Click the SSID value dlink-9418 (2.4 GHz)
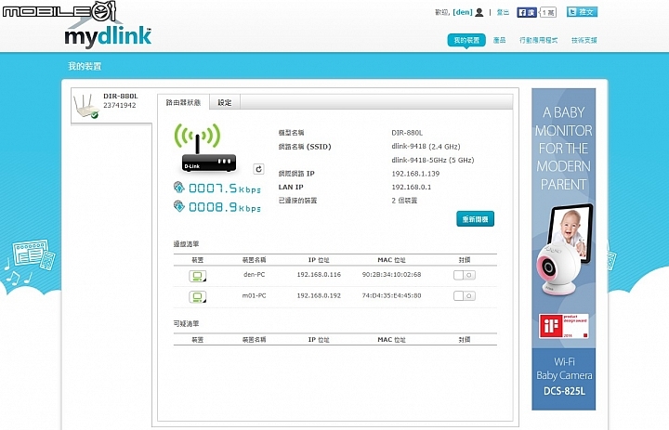This screenshot has height=430, width=669. coord(426,147)
